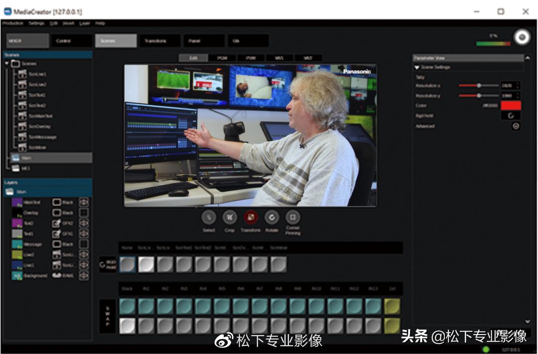The height and width of the screenshot is (354, 538).
Task: Click the Rgd hold reset icon
Action: click(511, 116)
